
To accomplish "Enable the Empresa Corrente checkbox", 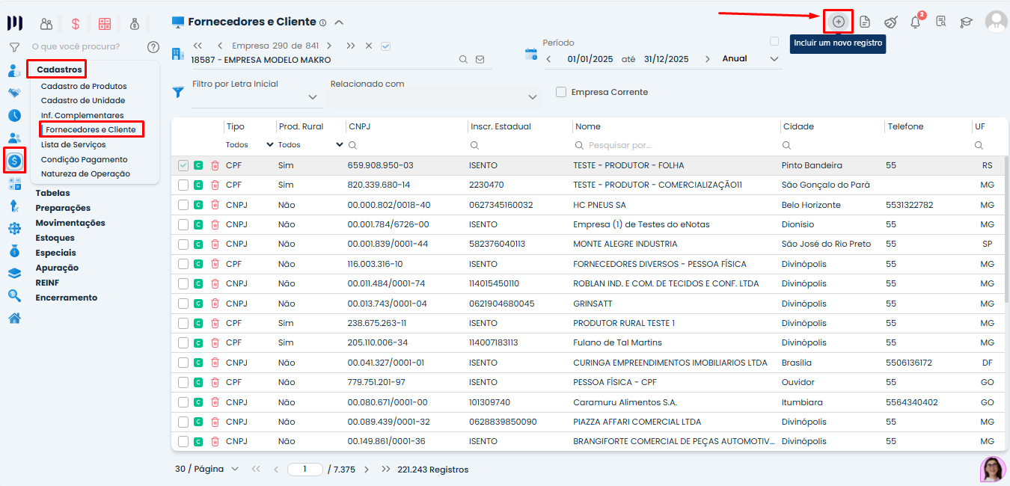I will (561, 92).
